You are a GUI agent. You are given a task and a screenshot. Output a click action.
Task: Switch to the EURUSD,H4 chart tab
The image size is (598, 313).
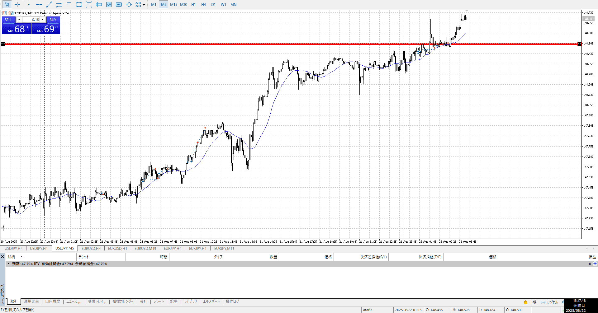click(x=91, y=248)
